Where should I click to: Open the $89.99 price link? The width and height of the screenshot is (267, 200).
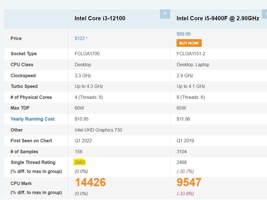pyautogui.click(x=184, y=34)
